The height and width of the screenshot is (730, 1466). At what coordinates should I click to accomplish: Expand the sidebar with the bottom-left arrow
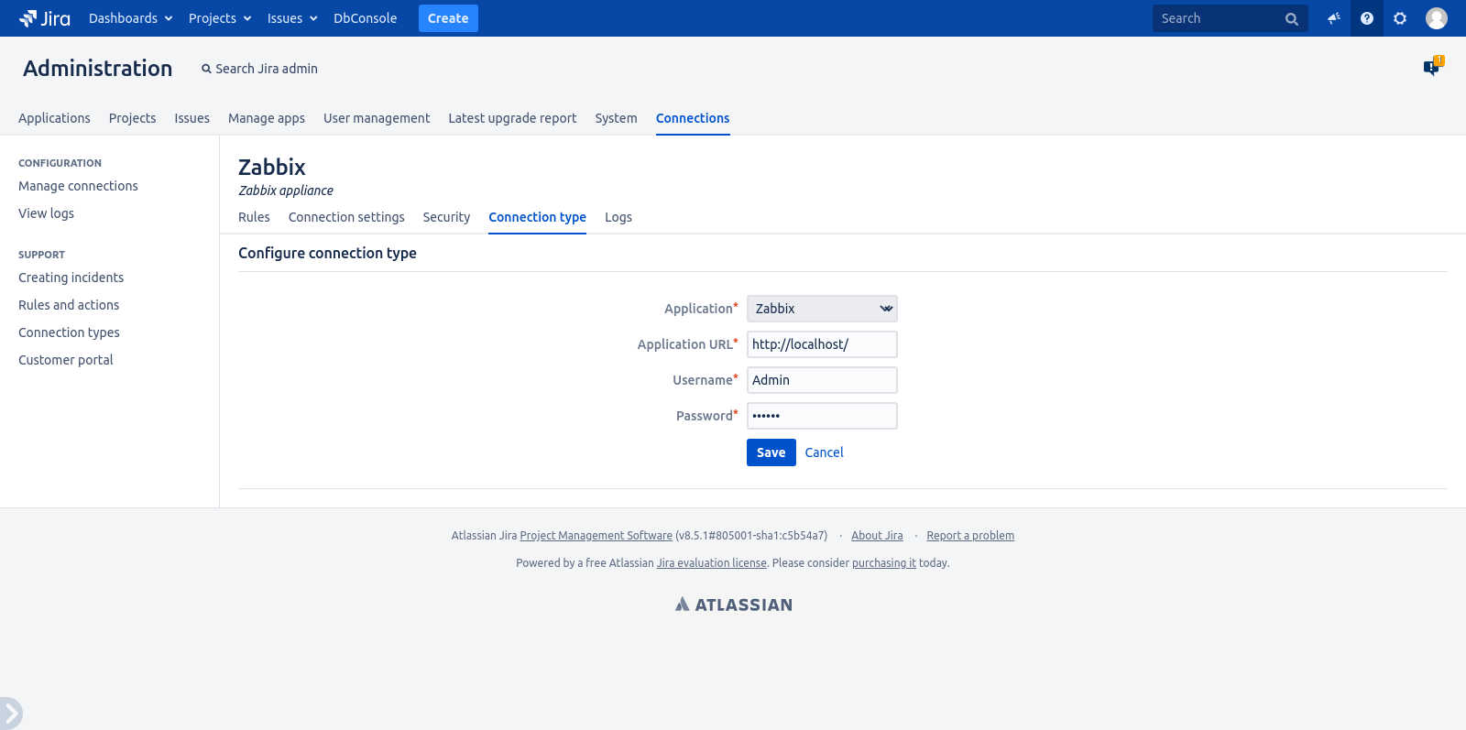pyautogui.click(x=10, y=713)
